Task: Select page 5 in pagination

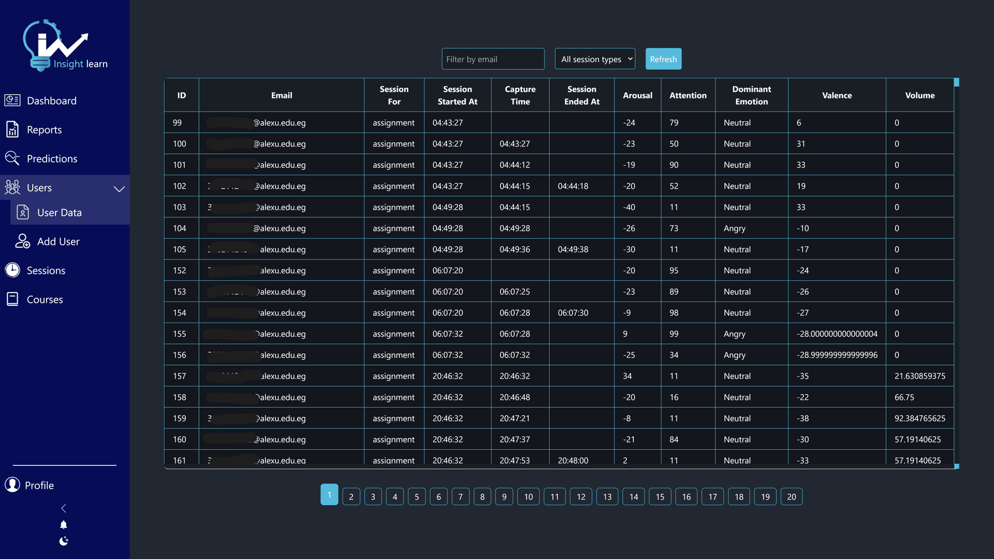Action: click(417, 496)
